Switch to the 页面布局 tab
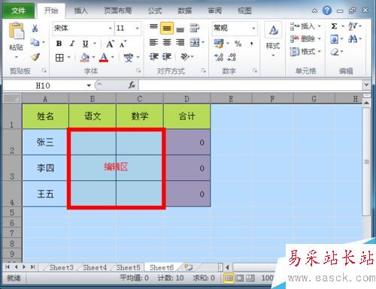Screen dimensions: 376x289 [x=118, y=11]
